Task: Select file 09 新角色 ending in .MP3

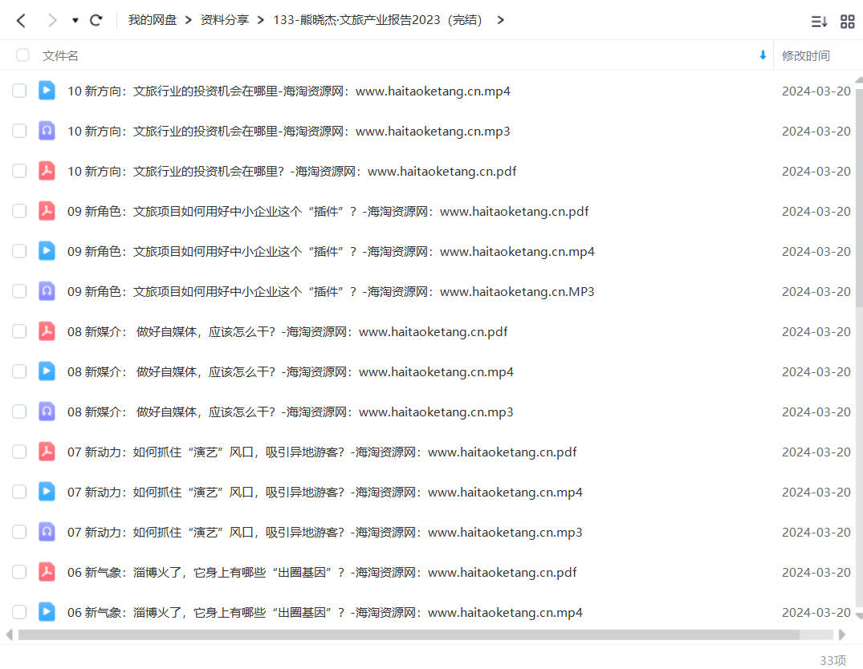Action: pos(331,292)
